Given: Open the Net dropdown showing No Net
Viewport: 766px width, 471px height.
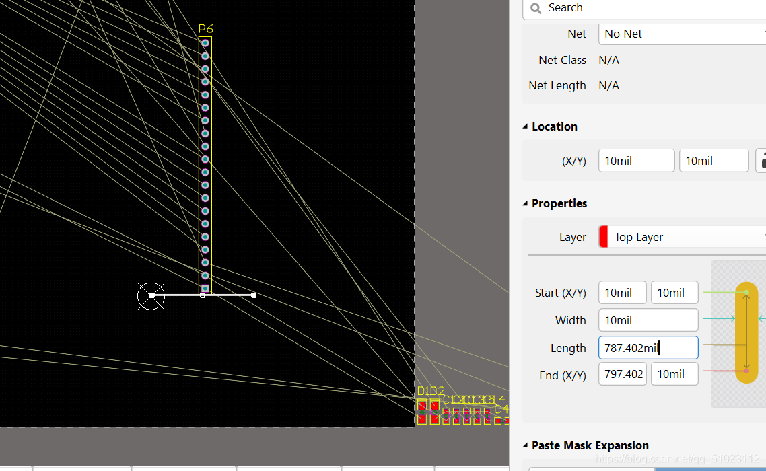Looking at the screenshot, I should tap(682, 34).
